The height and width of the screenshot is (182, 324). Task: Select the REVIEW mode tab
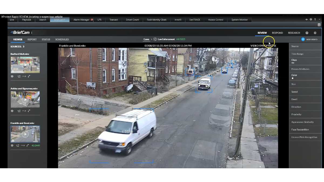262,33
